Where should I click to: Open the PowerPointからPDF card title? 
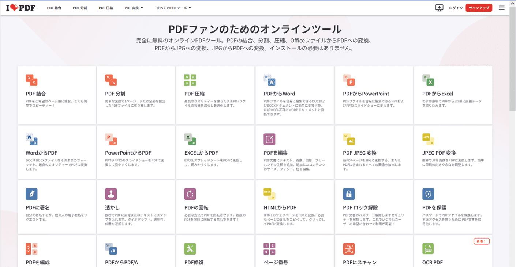128,153
